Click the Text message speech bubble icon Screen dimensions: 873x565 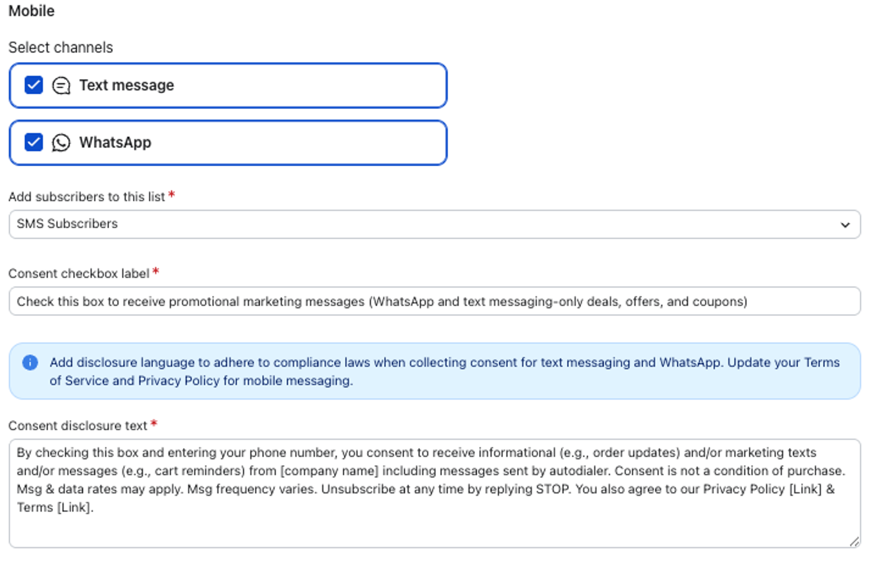click(61, 86)
